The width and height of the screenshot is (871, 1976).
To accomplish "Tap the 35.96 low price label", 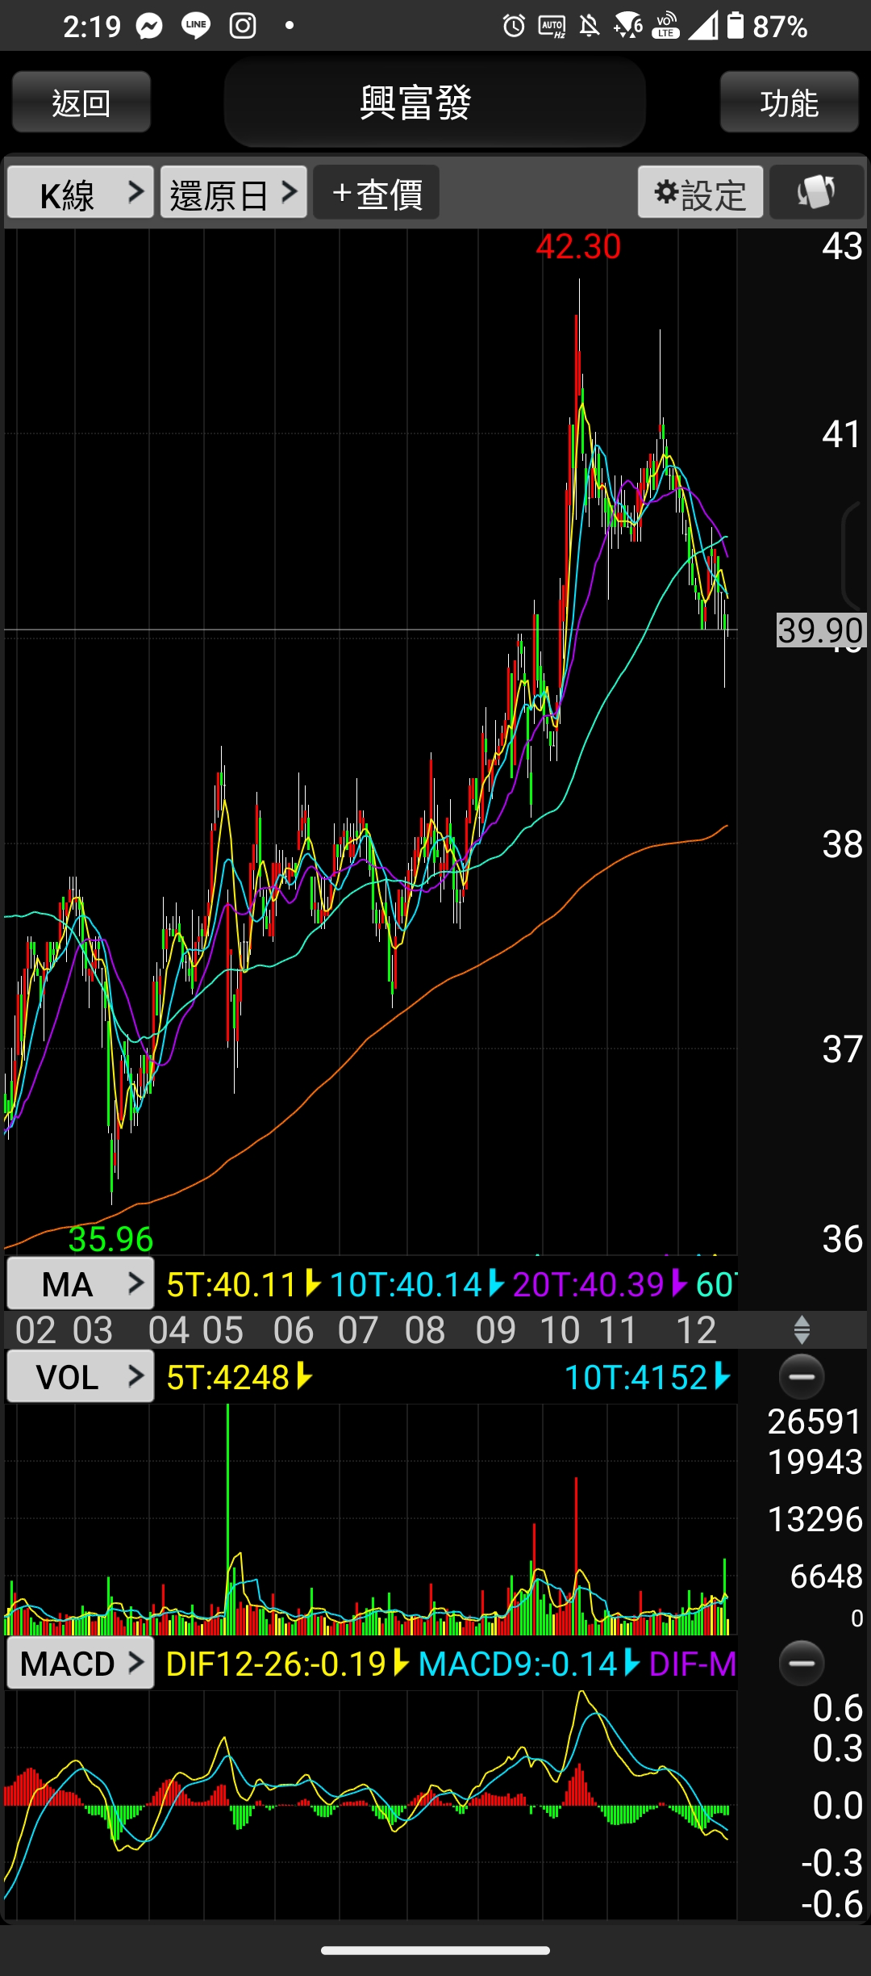I will pyautogui.click(x=110, y=1239).
